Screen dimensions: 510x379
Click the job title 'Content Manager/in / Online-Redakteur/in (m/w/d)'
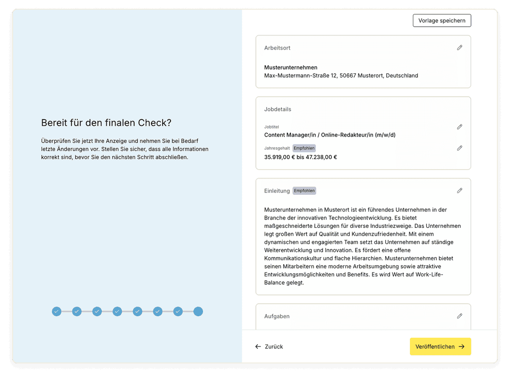point(329,135)
